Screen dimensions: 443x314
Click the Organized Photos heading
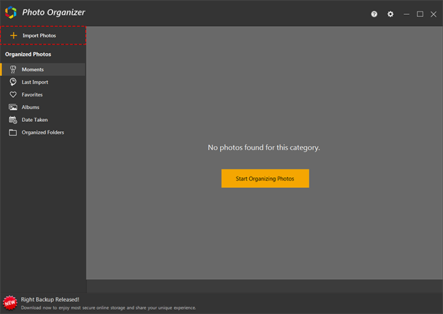pos(28,54)
